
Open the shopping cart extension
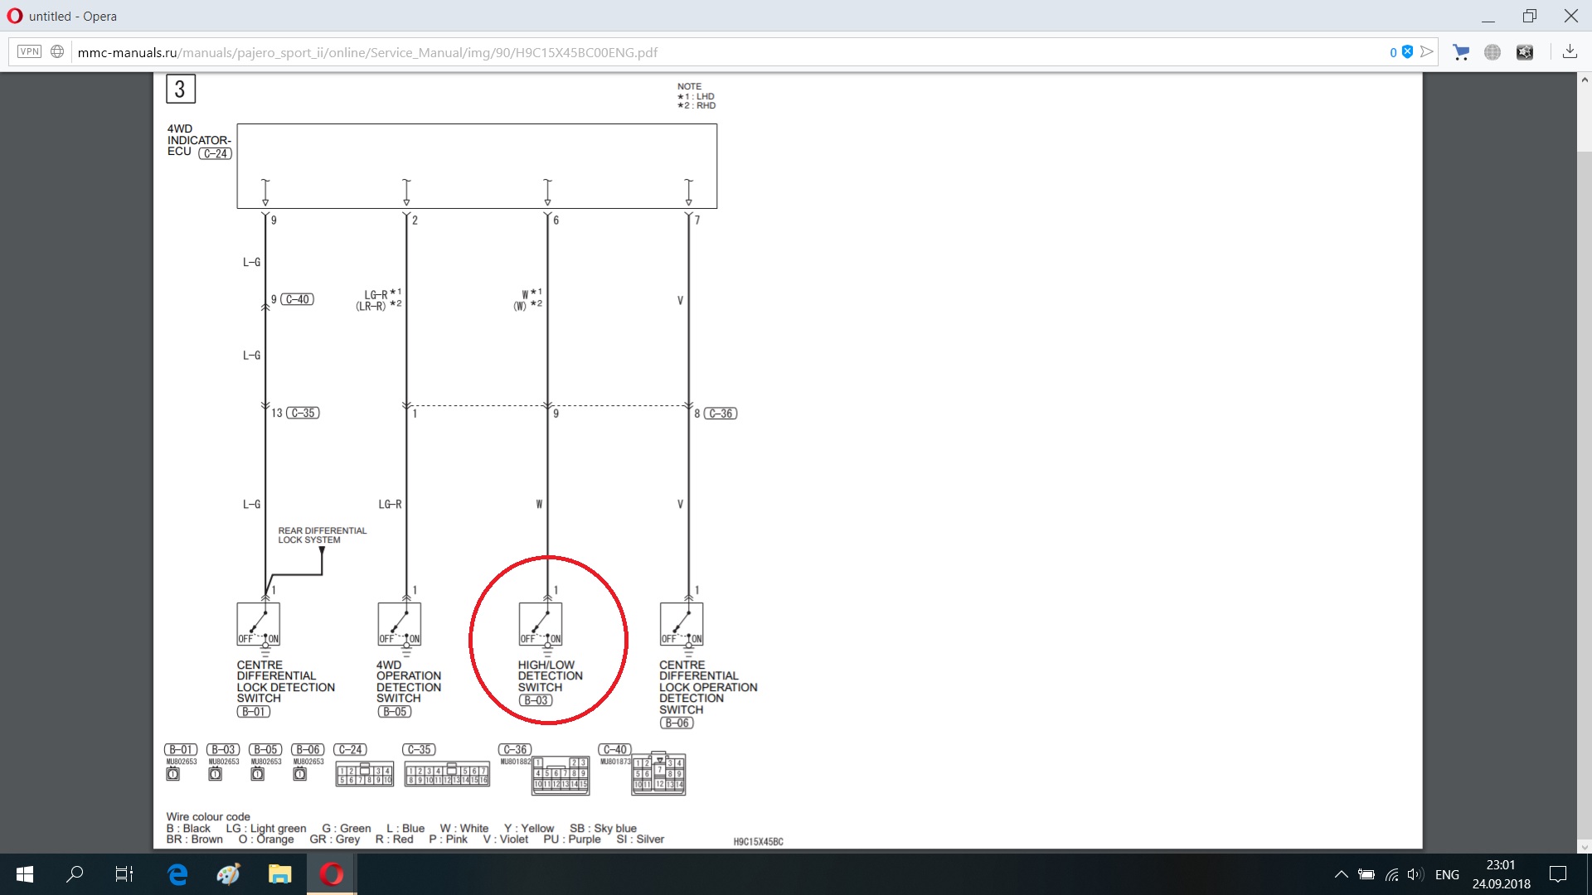(x=1461, y=52)
